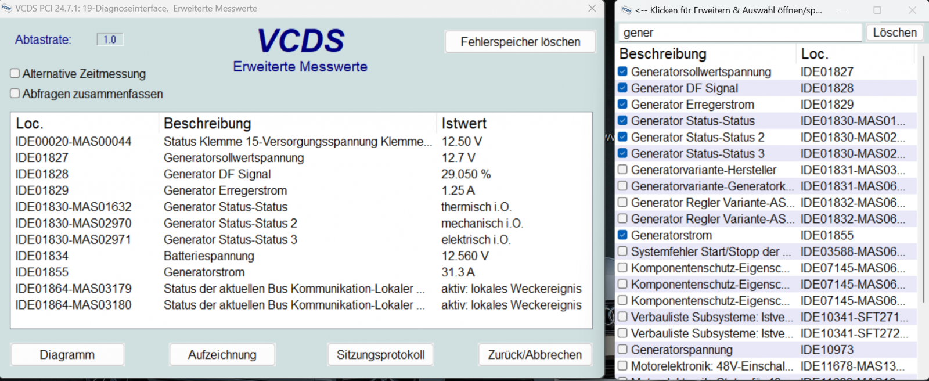Open the Diagramm view
The height and width of the screenshot is (381, 929).
67,355
